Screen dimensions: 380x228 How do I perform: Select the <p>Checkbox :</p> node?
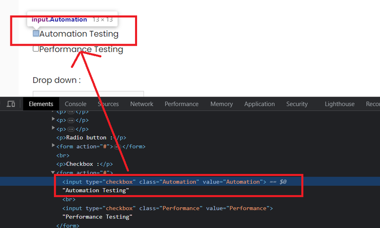(84, 164)
